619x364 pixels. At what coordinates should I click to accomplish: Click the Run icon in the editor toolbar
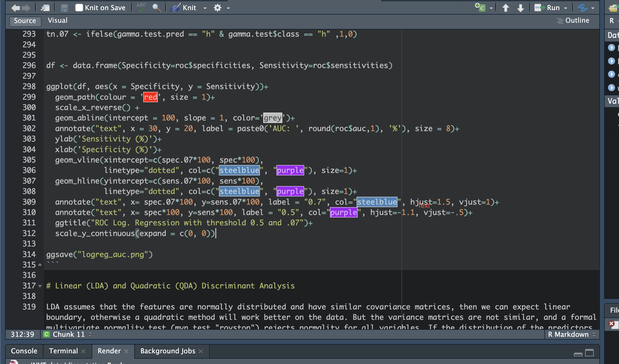click(539, 8)
